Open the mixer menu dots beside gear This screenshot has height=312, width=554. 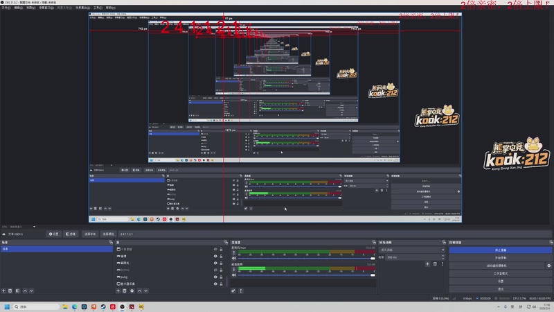(x=241, y=291)
